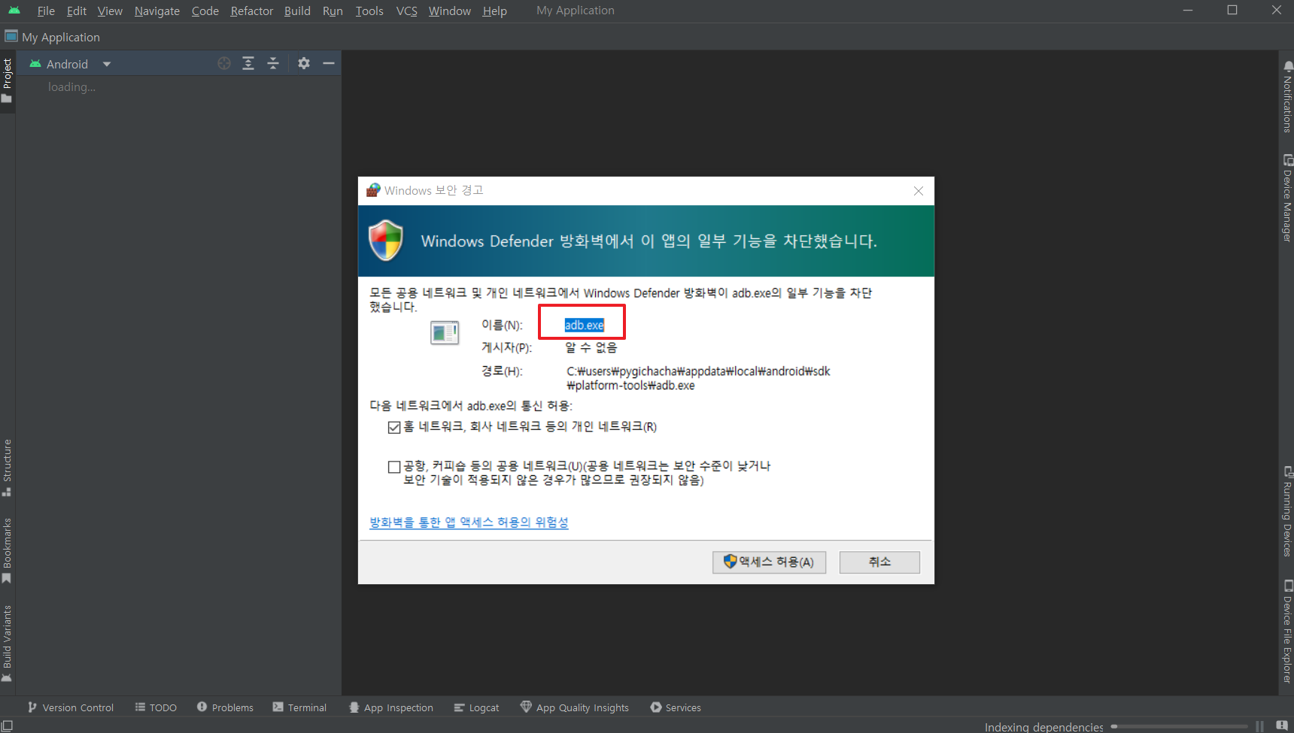Open the View menu

tap(110, 11)
